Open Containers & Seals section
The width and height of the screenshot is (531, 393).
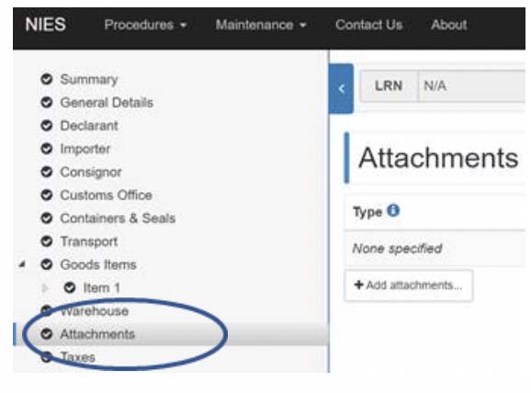pos(118,219)
